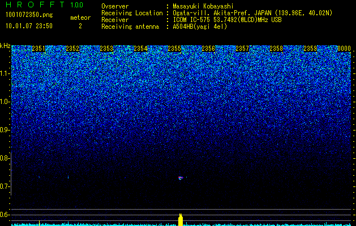Click the 0.8 kHz axis label

pyautogui.click(x=5, y=158)
